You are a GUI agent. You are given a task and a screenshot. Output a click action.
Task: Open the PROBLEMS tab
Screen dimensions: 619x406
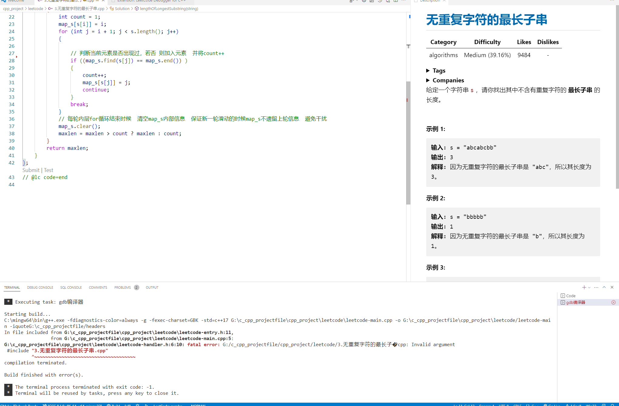(123, 287)
